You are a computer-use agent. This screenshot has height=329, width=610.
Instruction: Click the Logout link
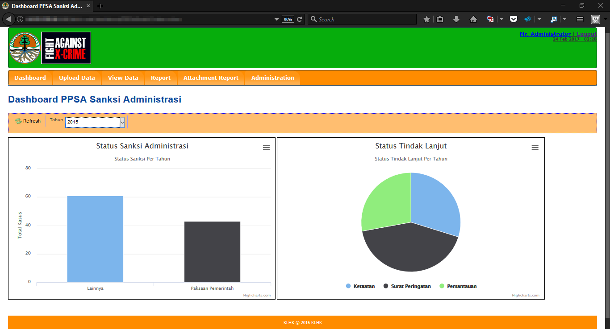(586, 34)
